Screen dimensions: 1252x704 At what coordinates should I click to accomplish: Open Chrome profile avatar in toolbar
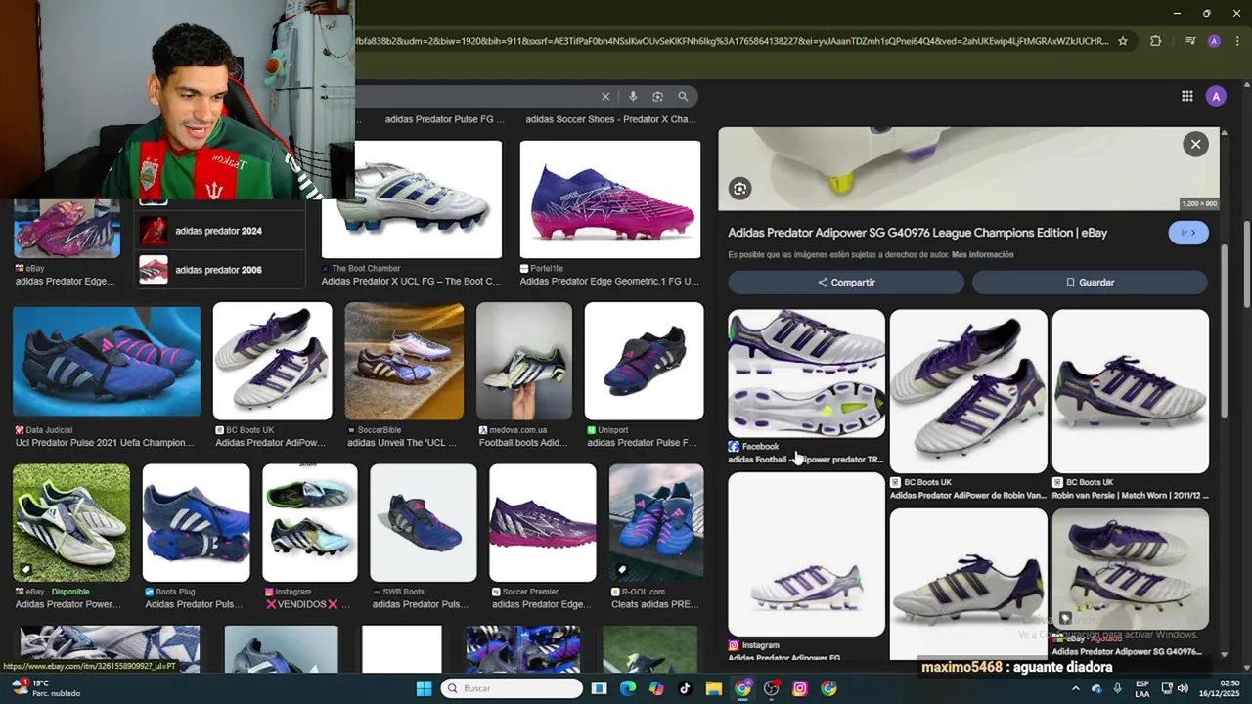tap(1214, 41)
